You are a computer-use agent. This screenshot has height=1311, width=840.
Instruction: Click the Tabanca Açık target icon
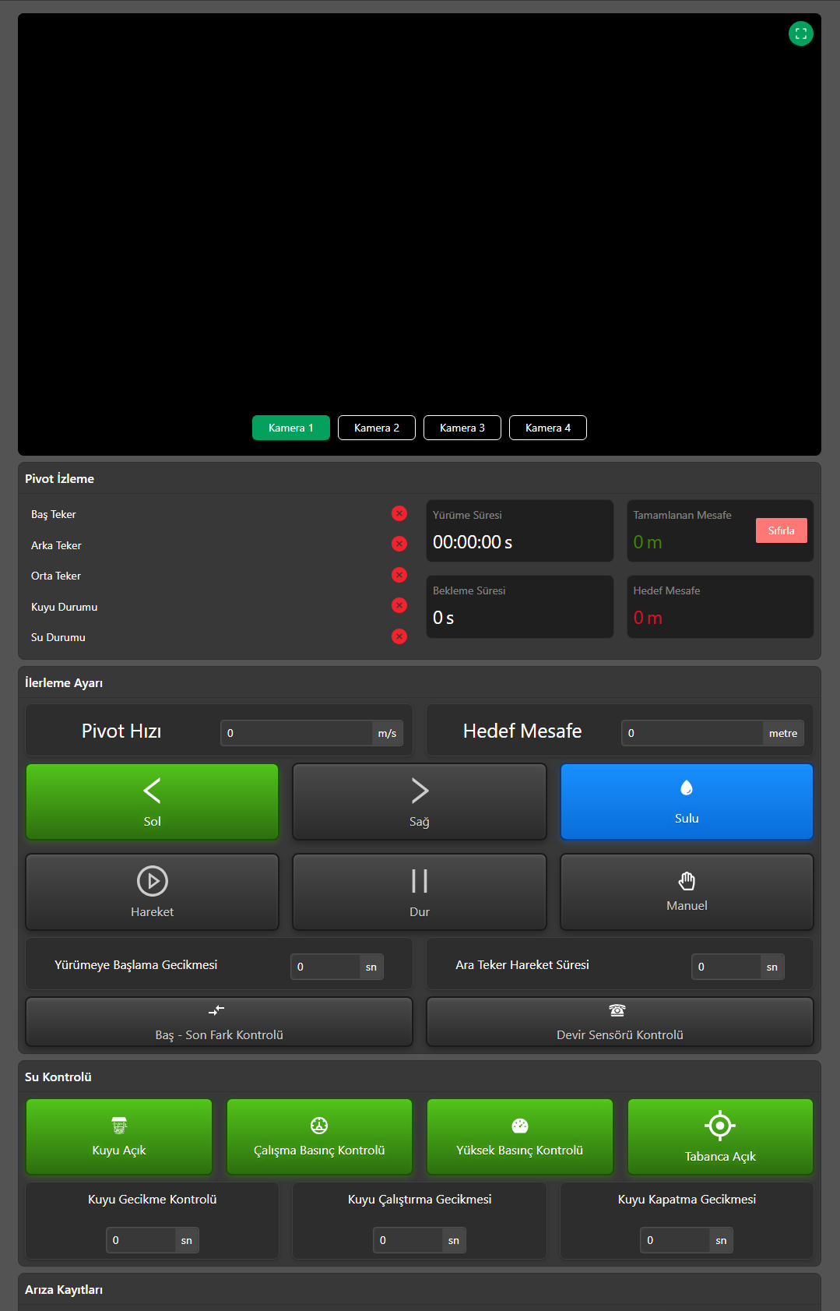click(720, 1126)
